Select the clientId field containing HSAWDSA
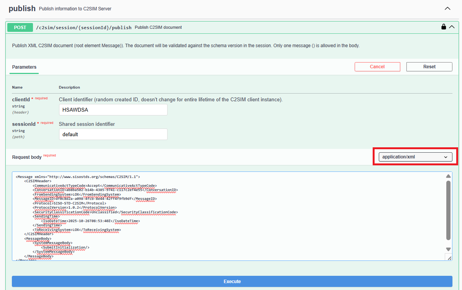 (x=113, y=110)
